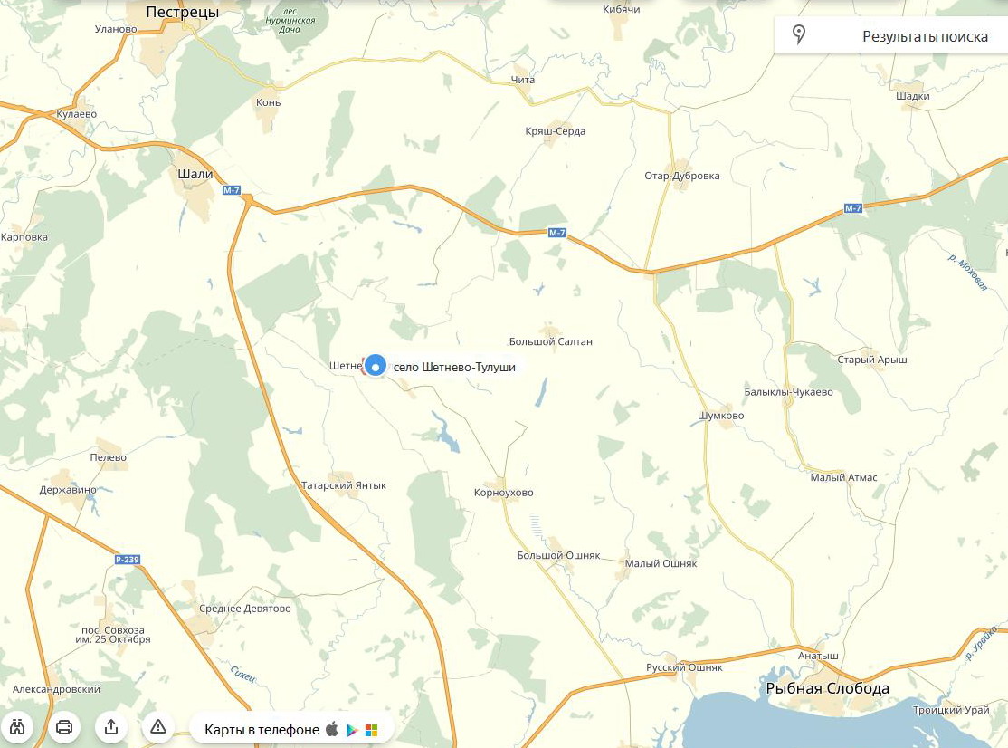Click the share map icon
The width and height of the screenshot is (1008, 748).
click(111, 727)
